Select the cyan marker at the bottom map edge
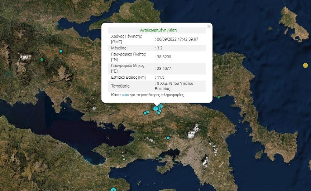Viewport: 311px width, 191px height. pyautogui.click(x=114, y=189)
